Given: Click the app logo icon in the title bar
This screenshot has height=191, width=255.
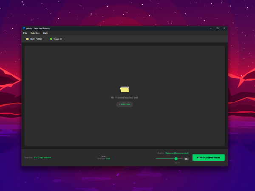Looking at the screenshot, I should (x=24, y=28).
